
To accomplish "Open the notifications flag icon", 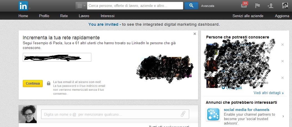I will point(258,6).
